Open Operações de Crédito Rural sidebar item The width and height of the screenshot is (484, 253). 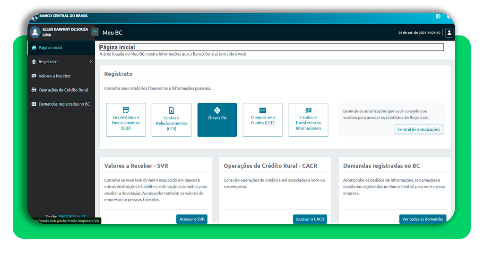(x=61, y=90)
